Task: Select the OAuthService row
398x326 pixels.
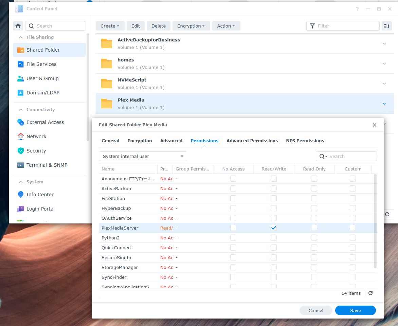Action: (238, 218)
